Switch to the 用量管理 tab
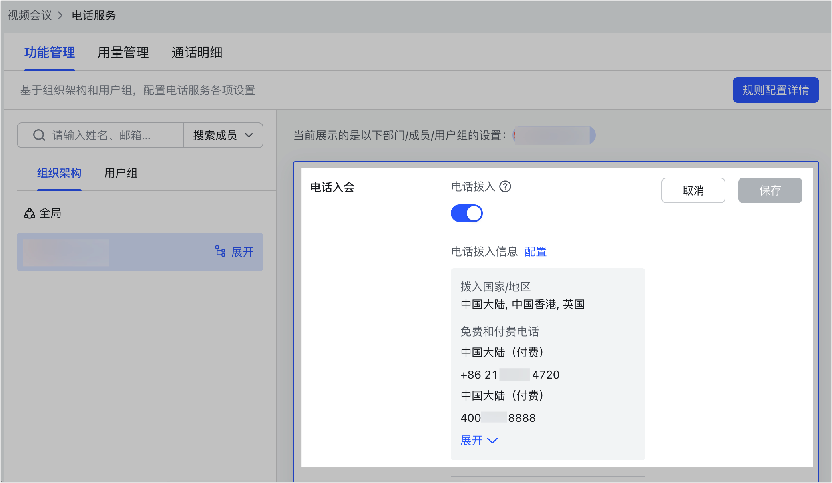 (x=123, y=52)
